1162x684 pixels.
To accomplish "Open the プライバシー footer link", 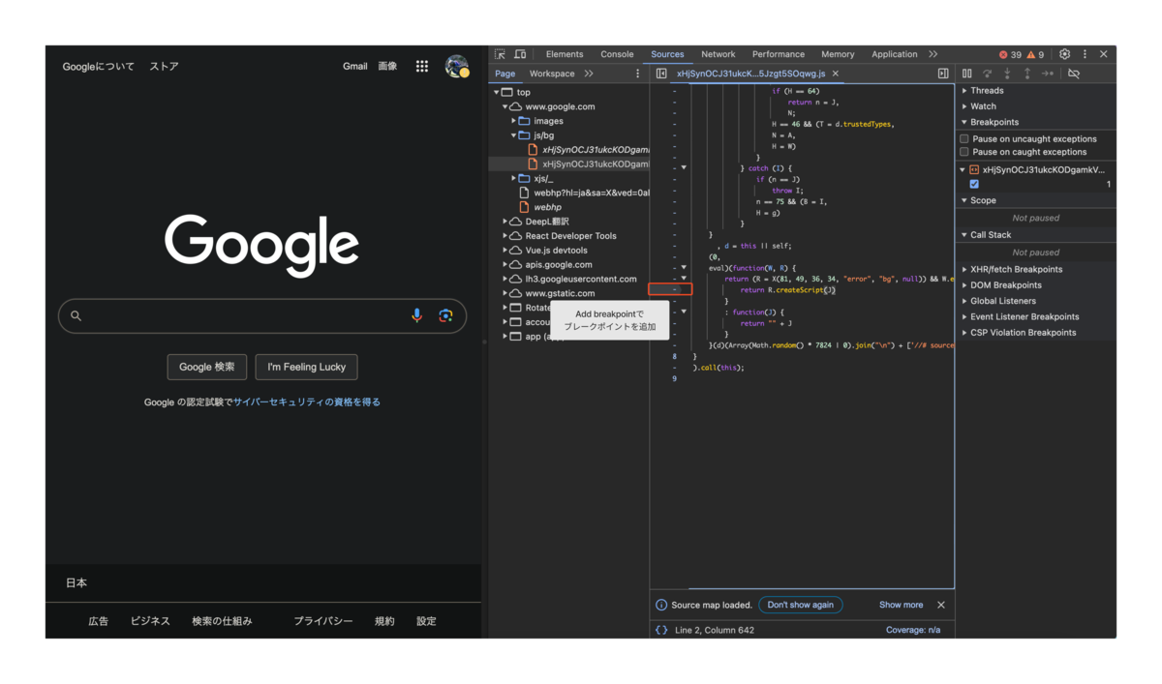I will (x=323, y=621).
